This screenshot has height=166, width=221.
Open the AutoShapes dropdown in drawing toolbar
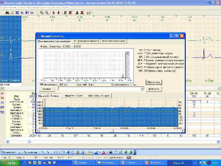[x=30, y=152]
